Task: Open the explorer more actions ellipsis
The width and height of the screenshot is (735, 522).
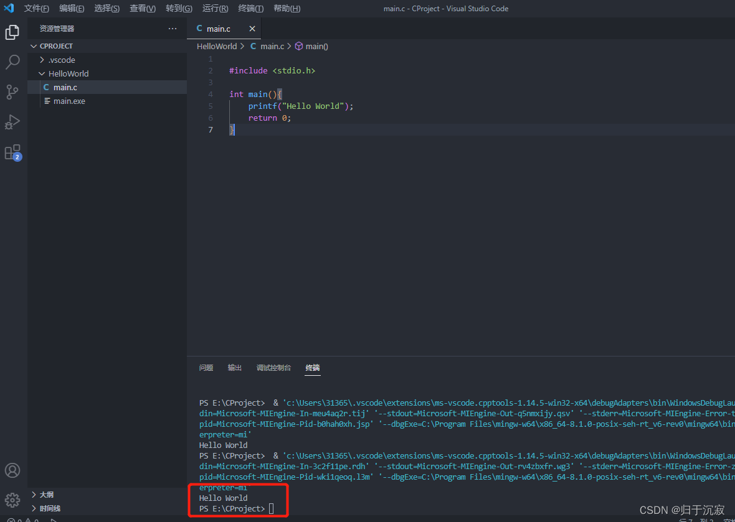Action: pyautogui.click(x=173, y=29)
